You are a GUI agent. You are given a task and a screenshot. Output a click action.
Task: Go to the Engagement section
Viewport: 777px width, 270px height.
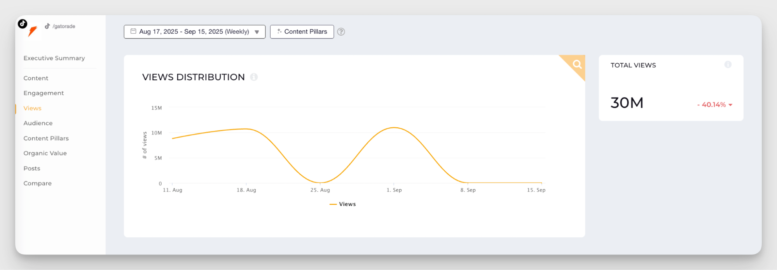click(x=44, y=93)
